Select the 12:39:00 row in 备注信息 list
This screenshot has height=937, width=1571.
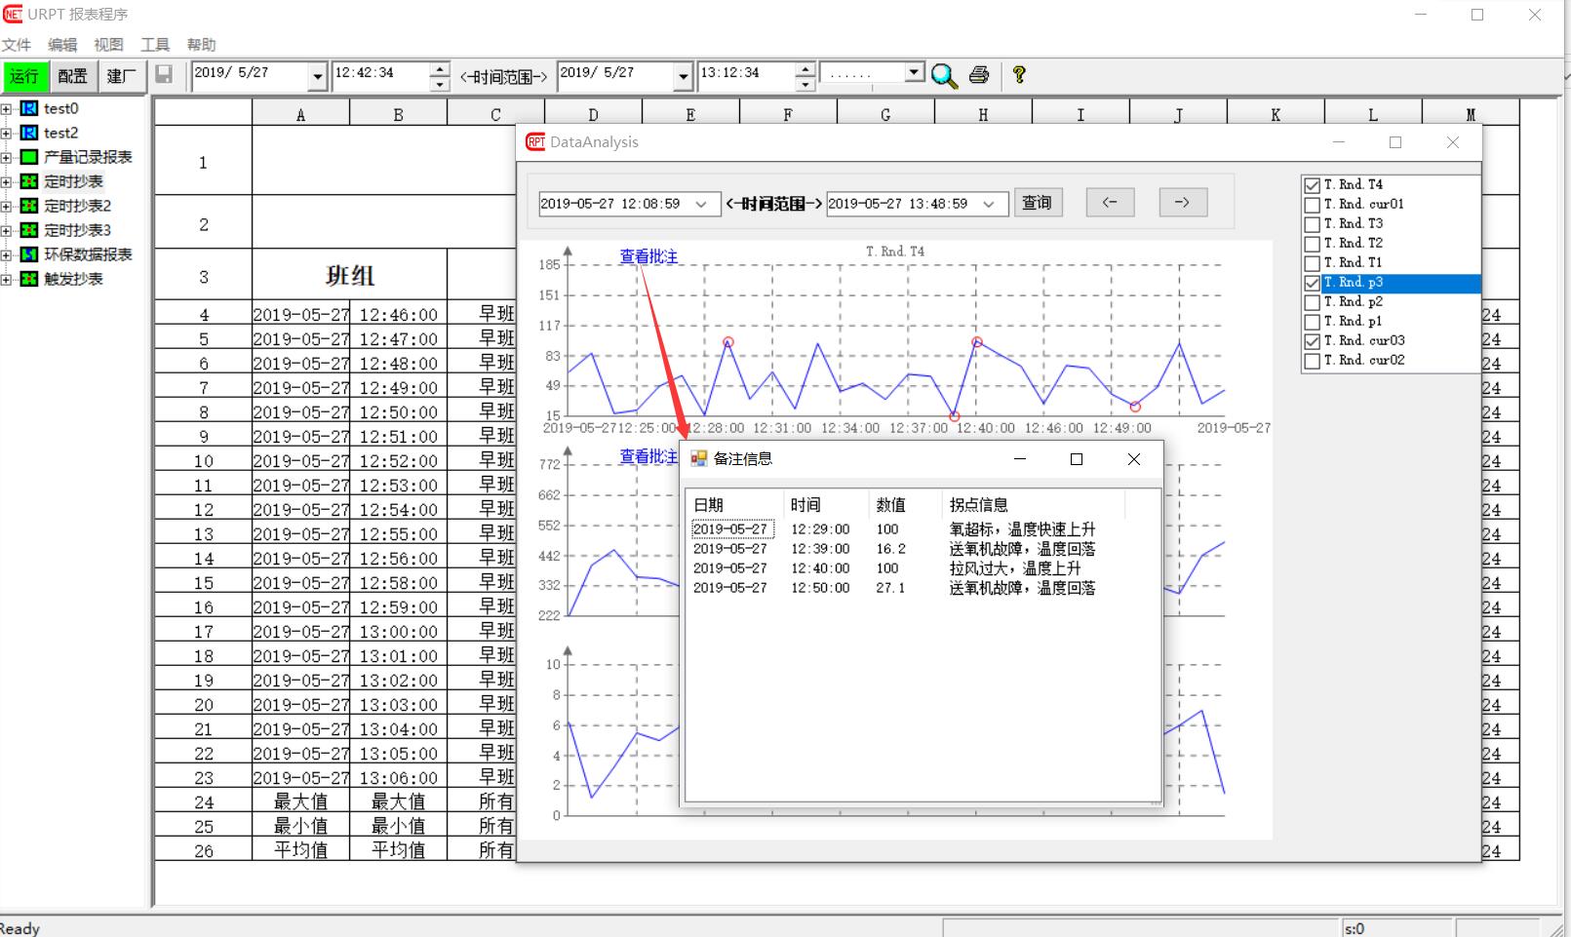pyautogui.click(x=819, y=549)
